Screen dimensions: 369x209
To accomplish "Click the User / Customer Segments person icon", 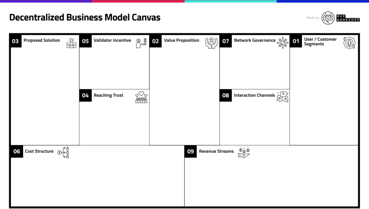I will tap(350, 43).
